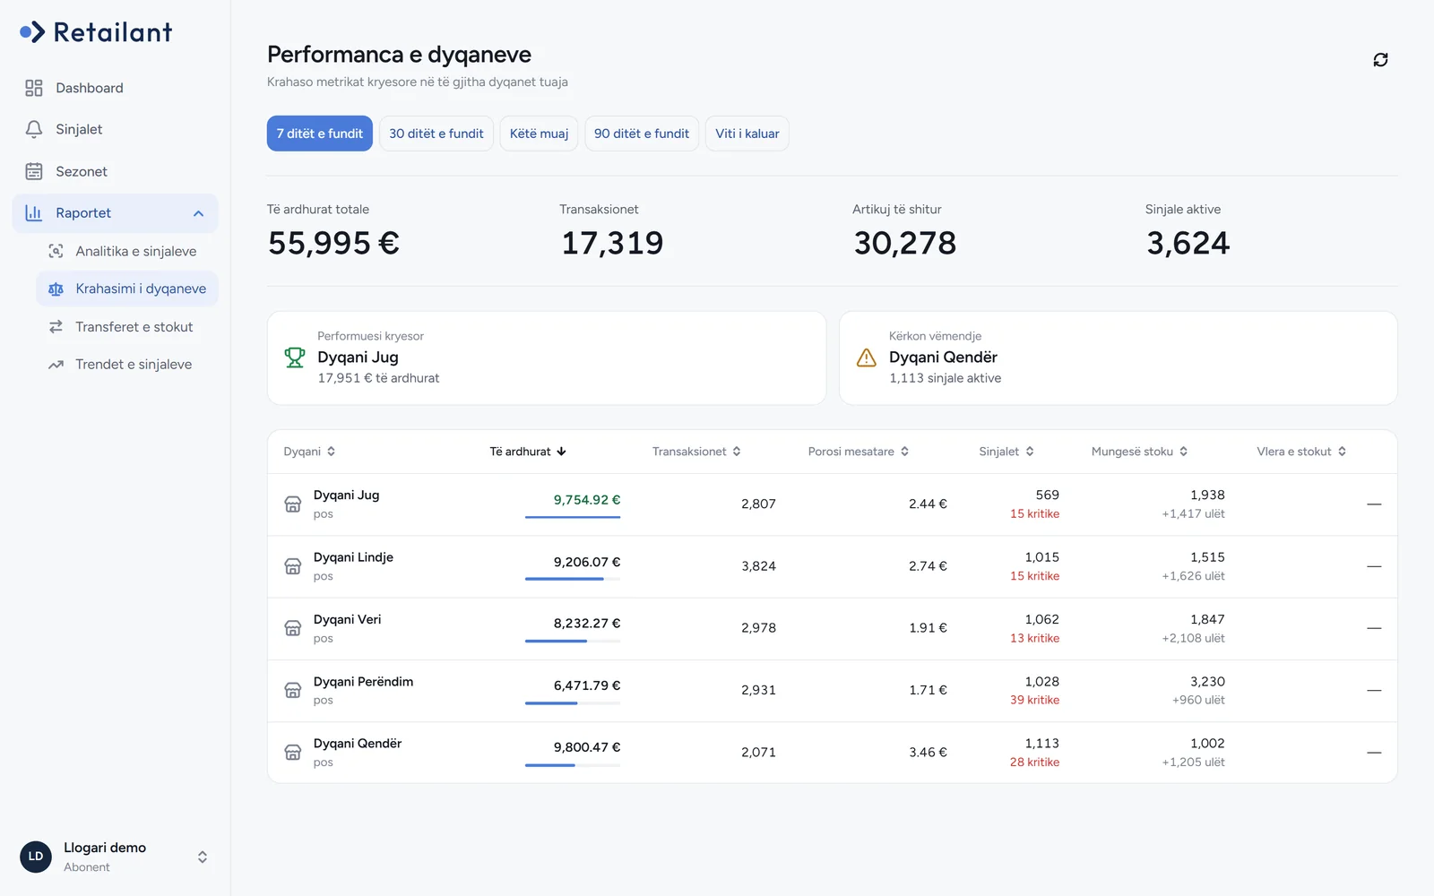Sort by Mungesë stoku column
1434x896 pixels.
click(x=1139, y=452)
